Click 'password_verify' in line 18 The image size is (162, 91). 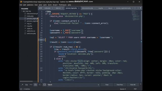click(x=67, y=52)
